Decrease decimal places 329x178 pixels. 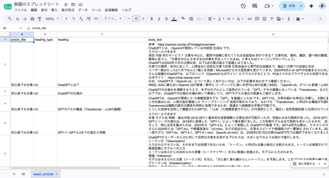pyautogui.click(x=81, y=19)
